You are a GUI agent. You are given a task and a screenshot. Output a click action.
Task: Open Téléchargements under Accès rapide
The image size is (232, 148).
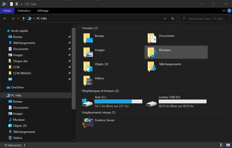(24, 43)
